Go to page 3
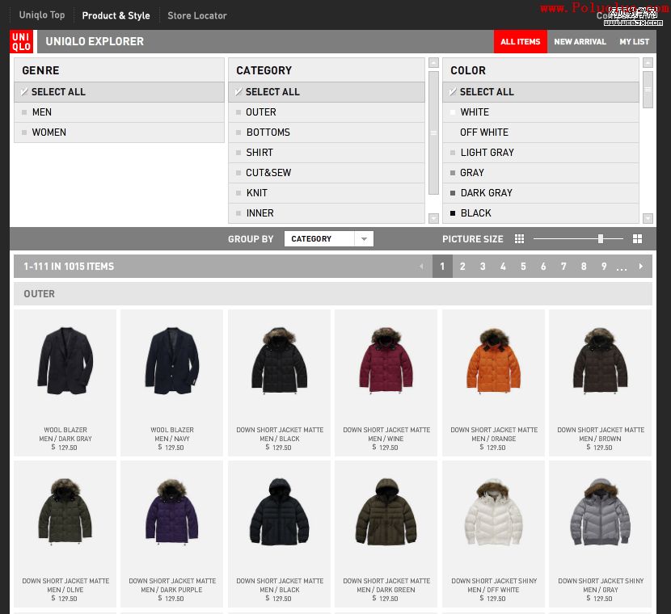The width and height of the screenshot is (671, 614). tap(483, 266)
